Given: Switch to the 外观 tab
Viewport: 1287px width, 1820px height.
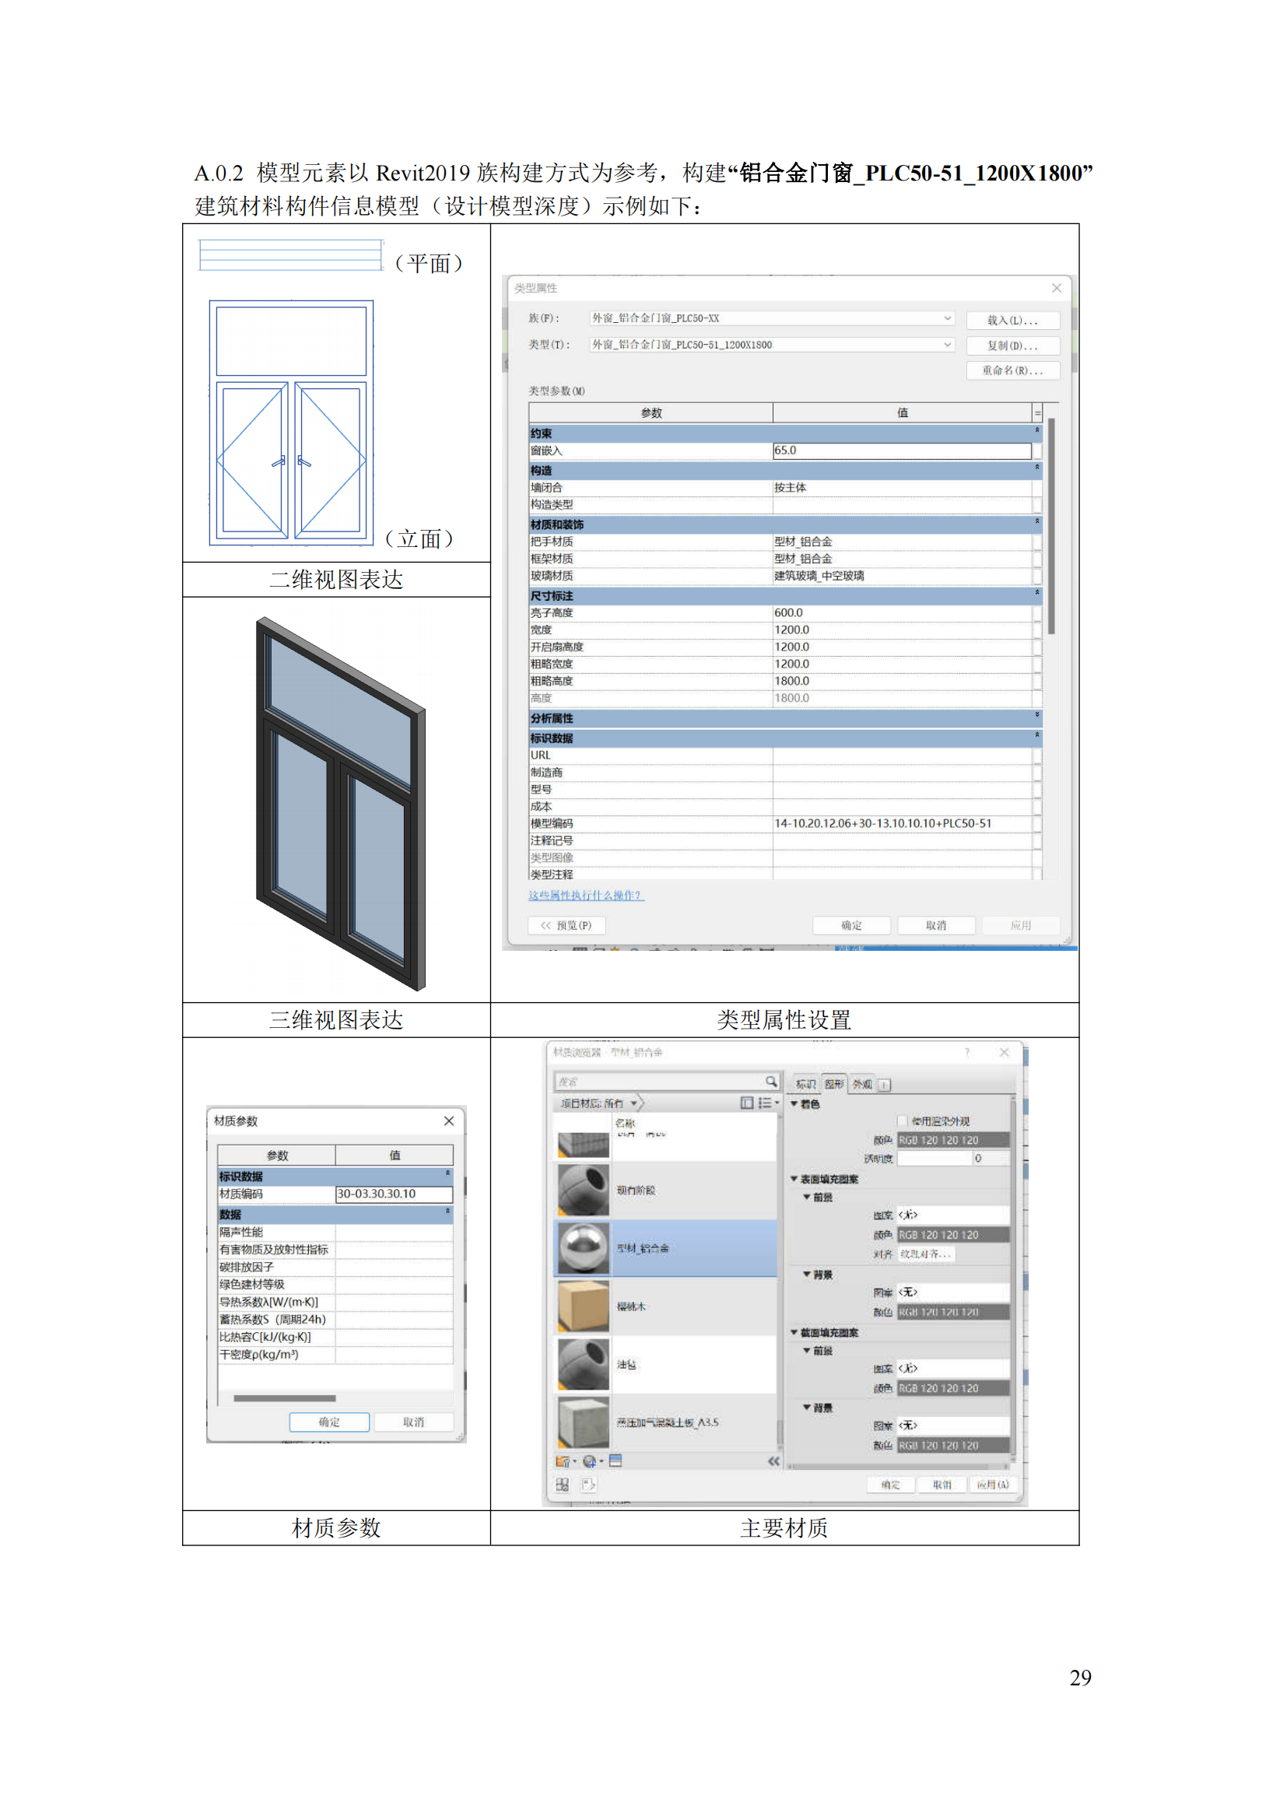Looking at the screenshot, I should pyautogui.click(x=862, y=1084).
